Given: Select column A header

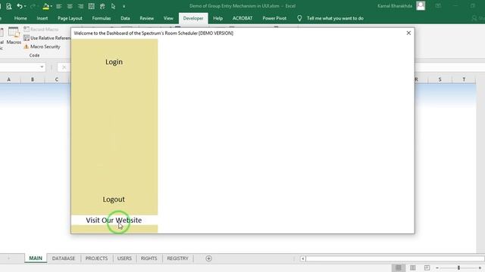Looking at the screenshot, I should 8,79.
